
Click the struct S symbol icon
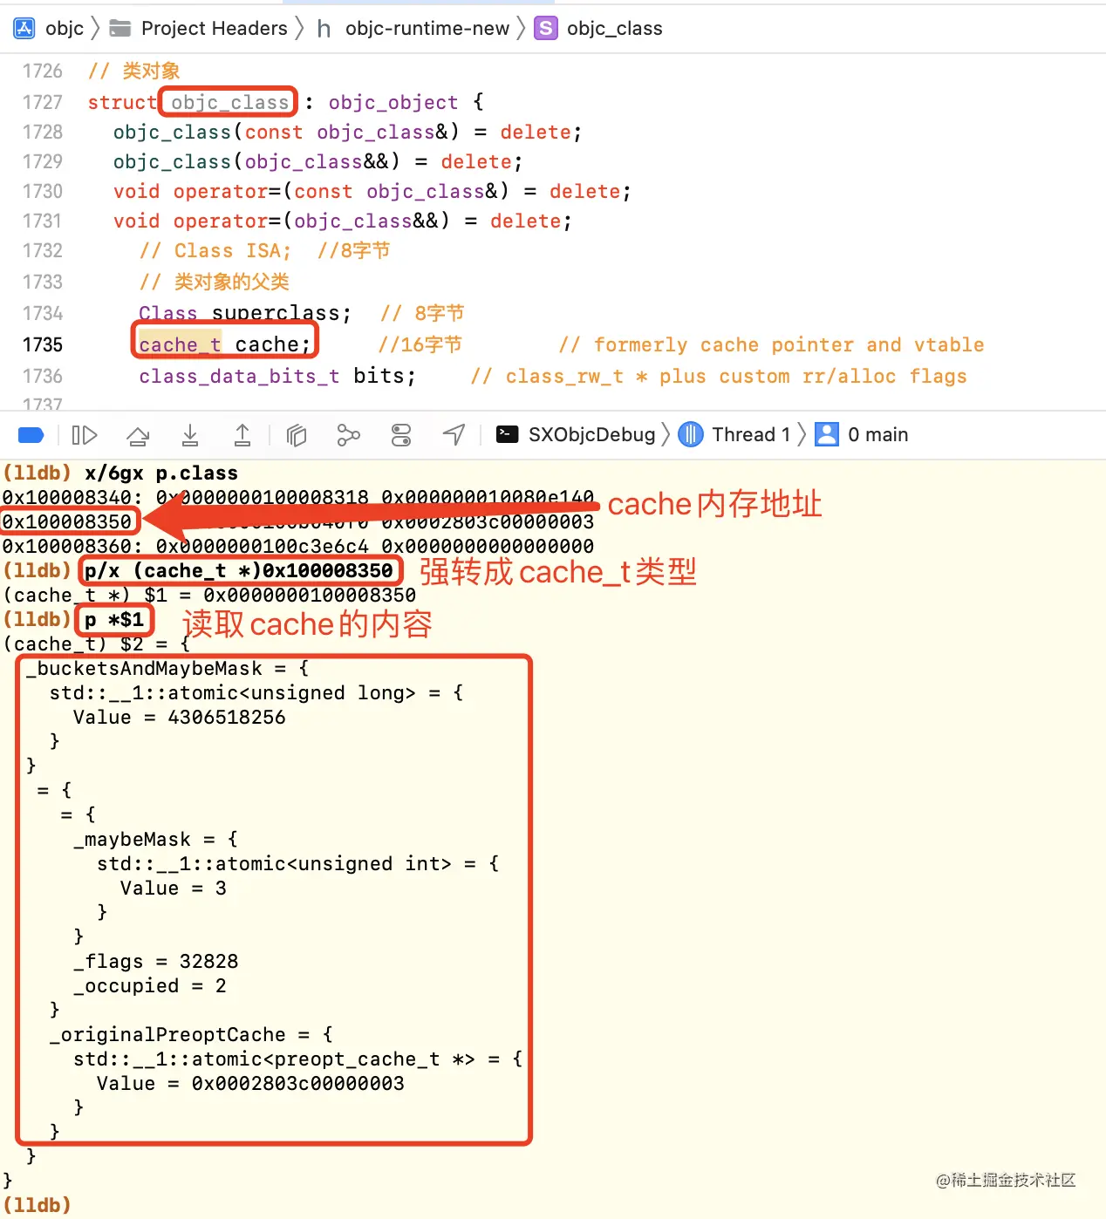point(545,28)
